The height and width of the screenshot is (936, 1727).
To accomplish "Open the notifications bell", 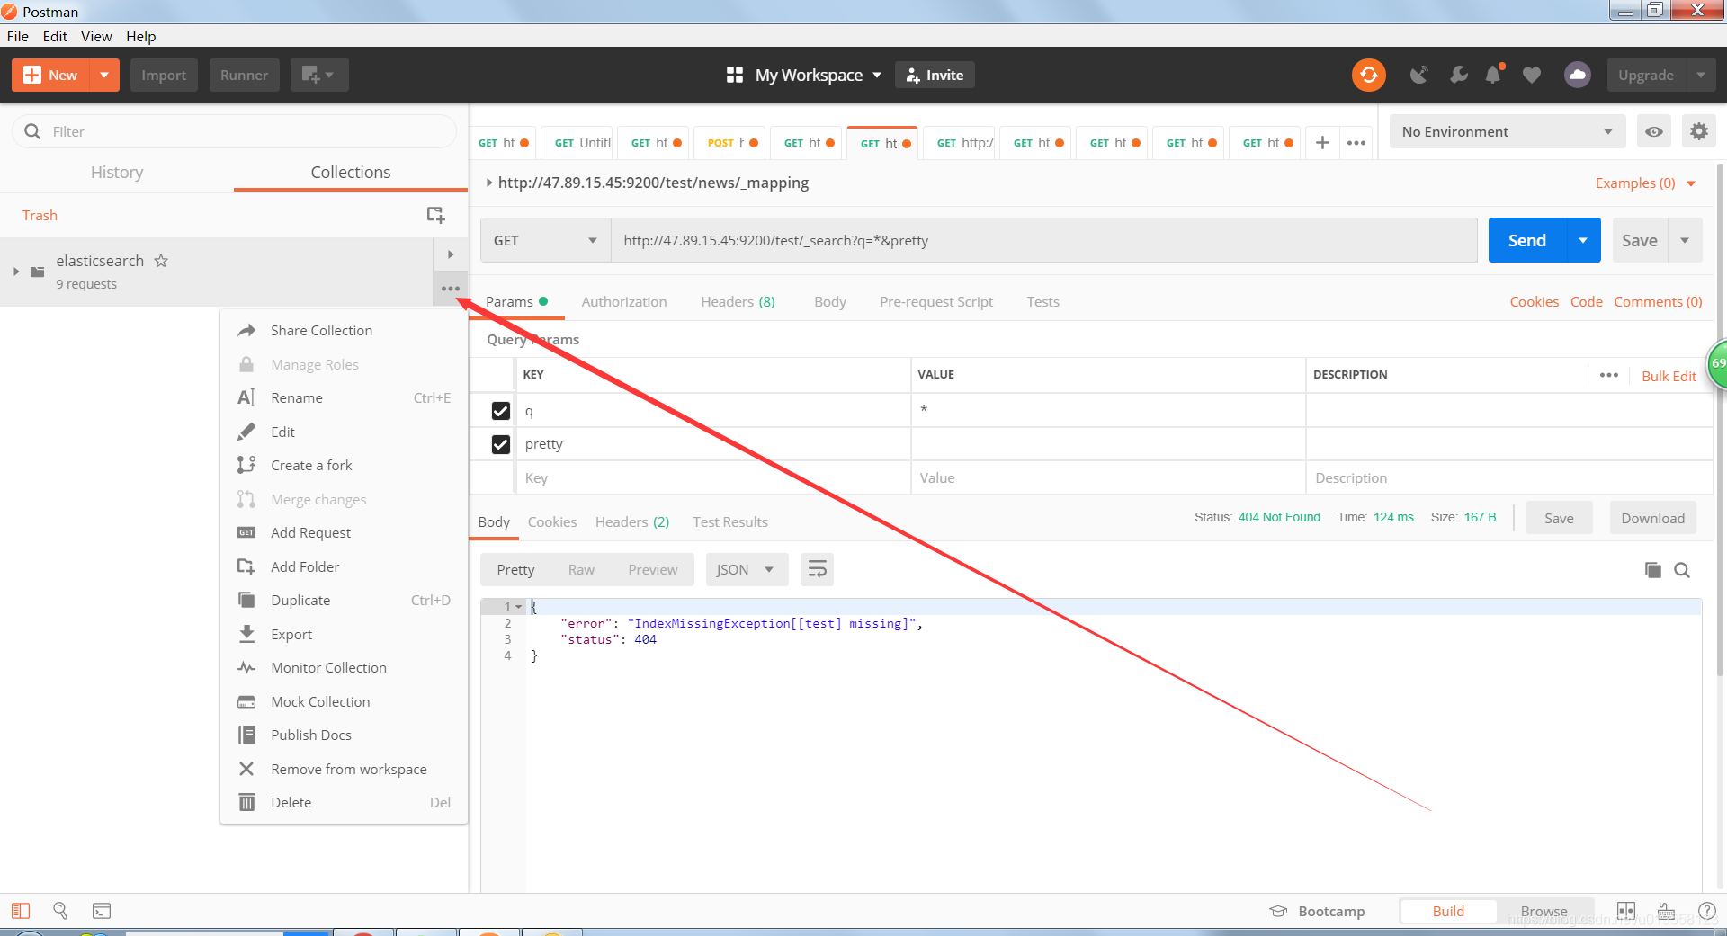I will click(x=1494, y=75).
